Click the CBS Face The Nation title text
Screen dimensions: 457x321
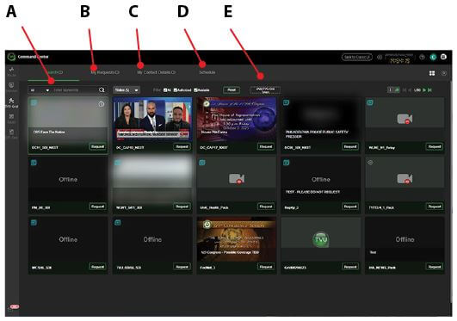coord(49,132)
